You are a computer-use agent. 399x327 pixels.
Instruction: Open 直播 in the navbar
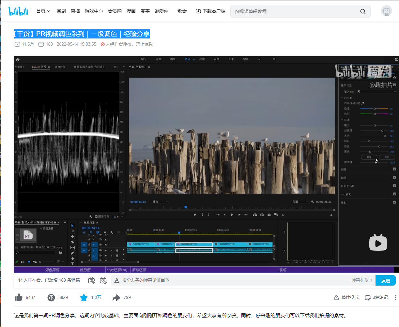point(75,11)
